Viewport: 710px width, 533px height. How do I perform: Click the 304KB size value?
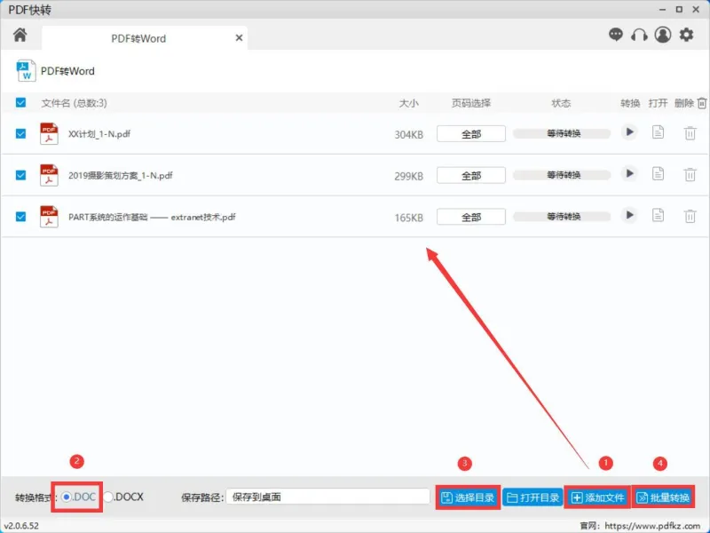(409, 135)
